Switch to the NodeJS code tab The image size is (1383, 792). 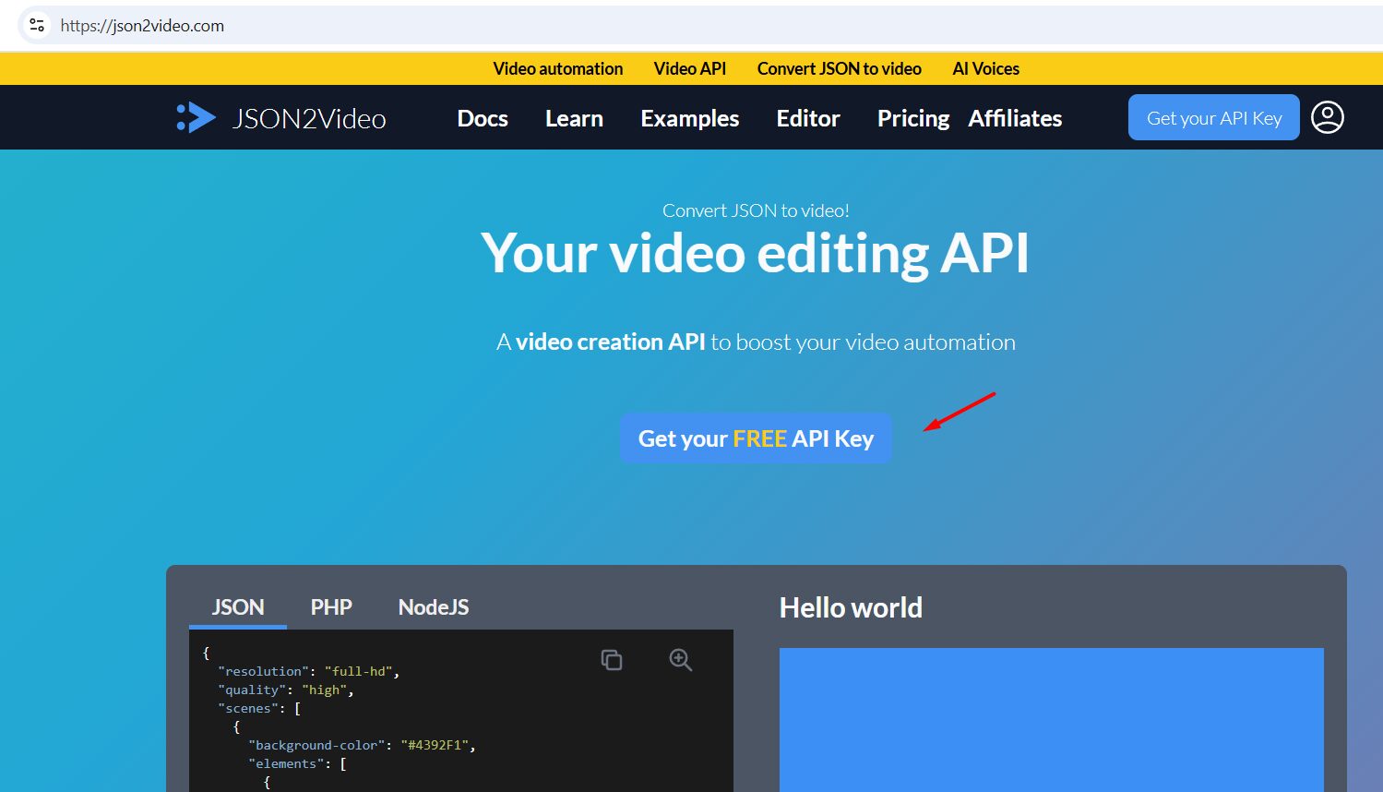(434, 607)
